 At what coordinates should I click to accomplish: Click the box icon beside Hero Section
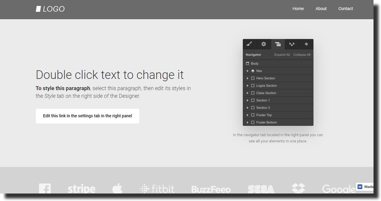coord(253,78)
